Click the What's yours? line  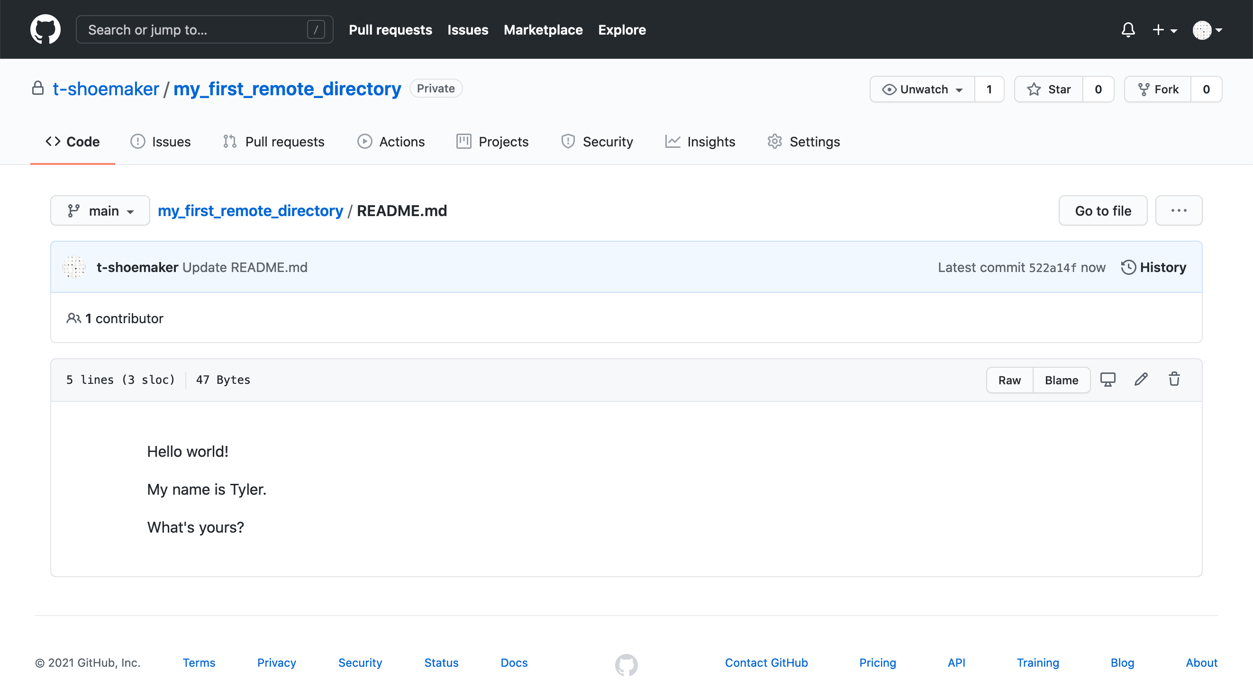point(196,527)
